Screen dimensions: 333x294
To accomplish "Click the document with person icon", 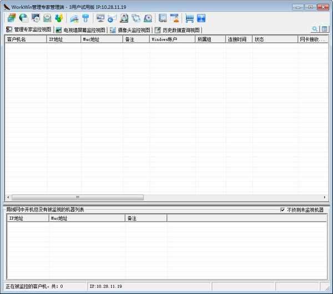I will (124, 18).
